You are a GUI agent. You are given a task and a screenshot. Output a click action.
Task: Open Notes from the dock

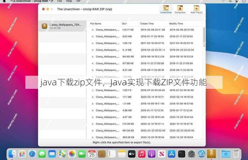[122, 154]
